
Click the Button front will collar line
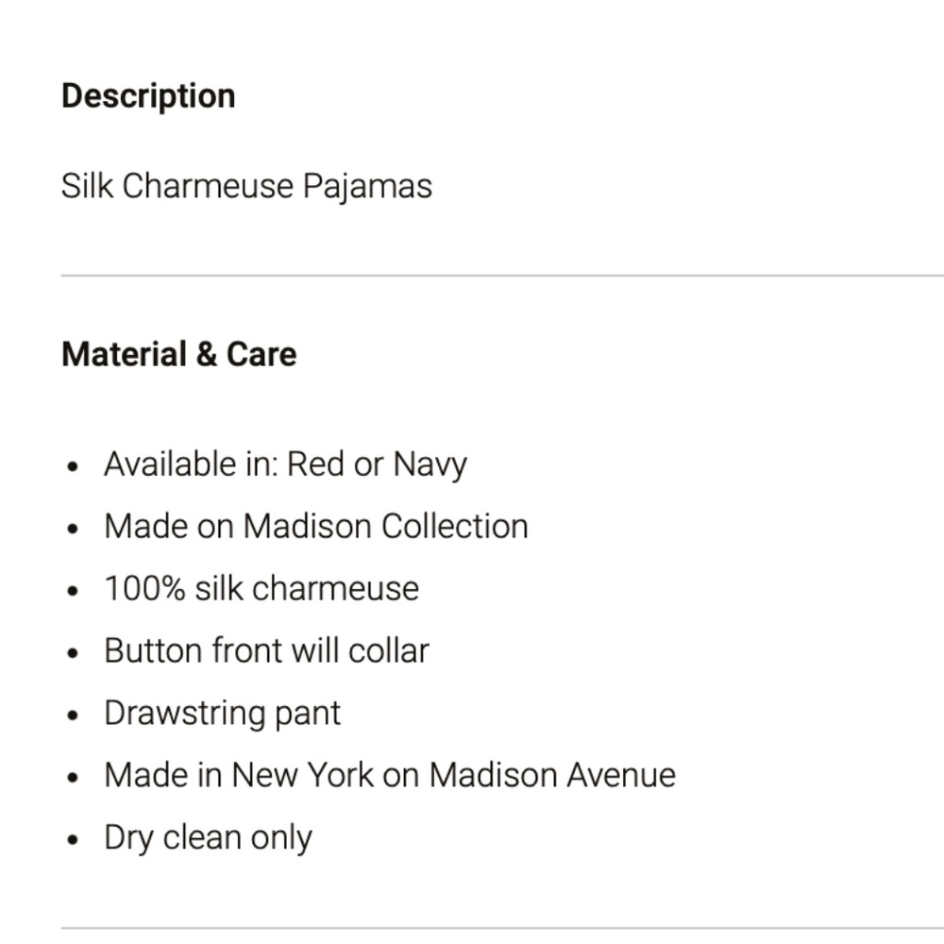point(267,650)
